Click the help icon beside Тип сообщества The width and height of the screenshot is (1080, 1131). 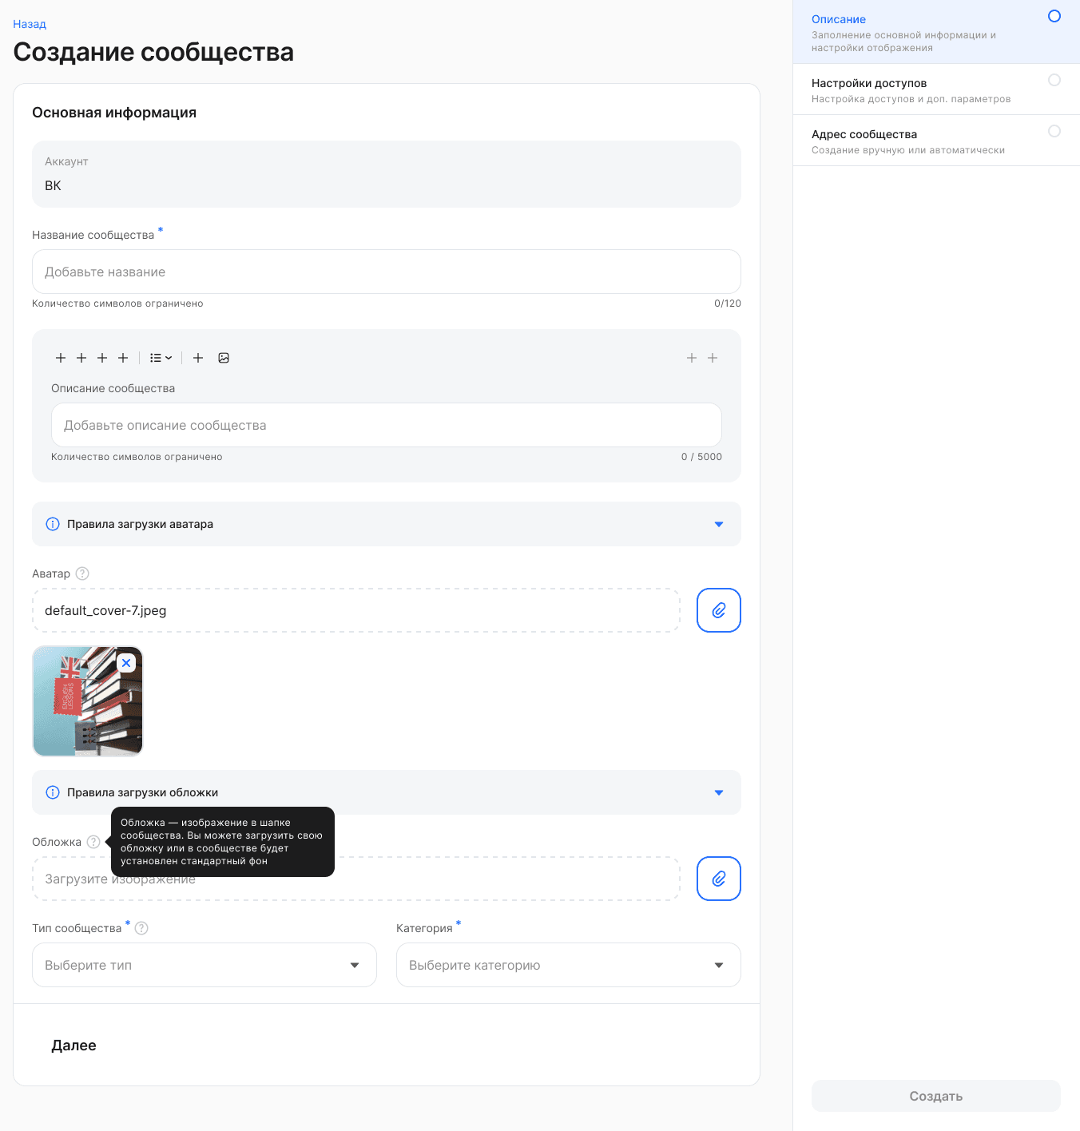[141, 928]
